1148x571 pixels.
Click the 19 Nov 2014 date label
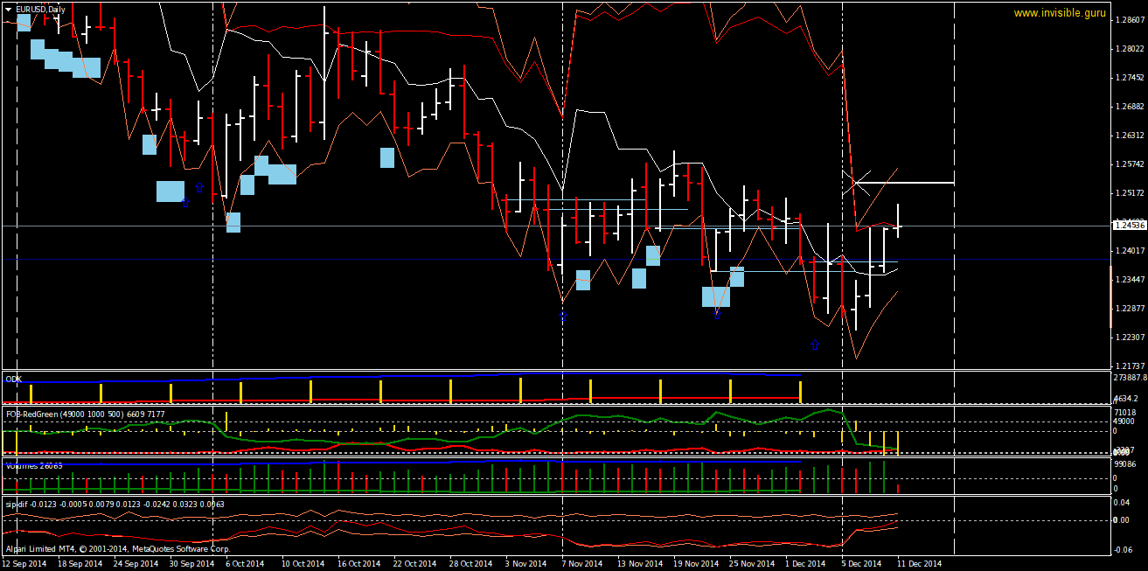695,564
